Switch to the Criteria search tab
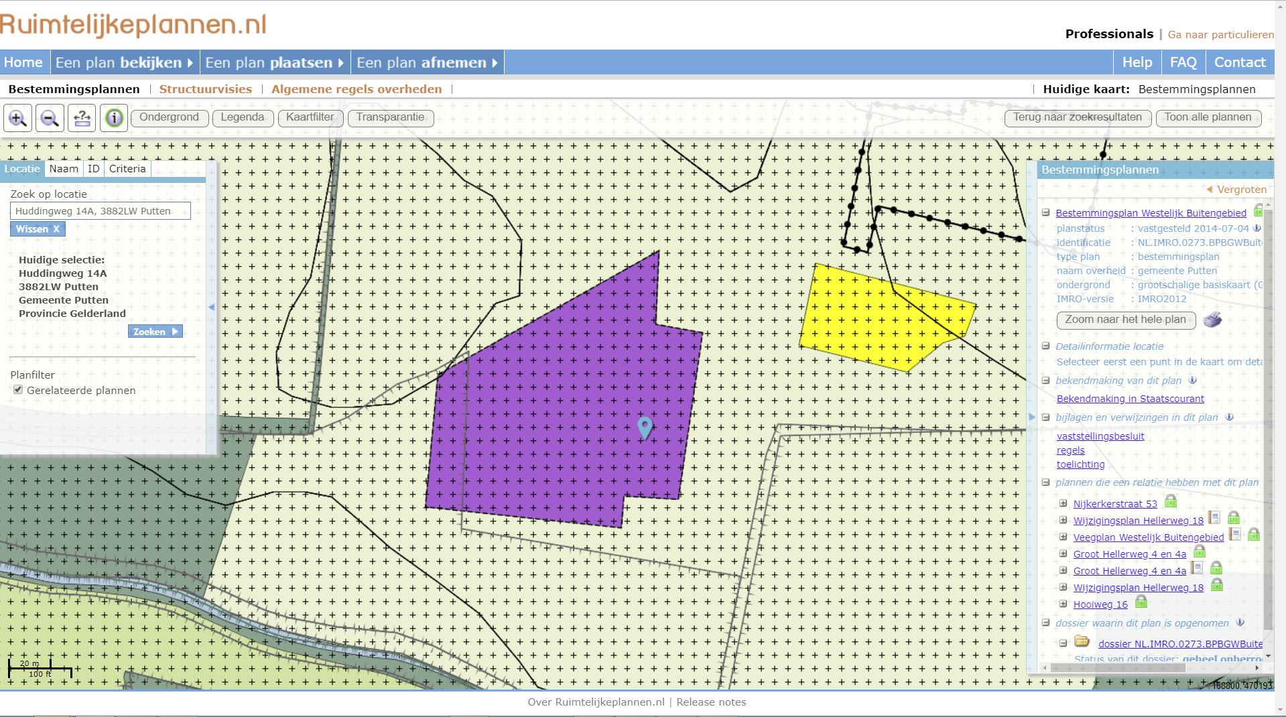 click(x=127, y=169)
